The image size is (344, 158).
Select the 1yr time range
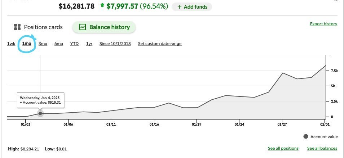click(x=89, y=44)
